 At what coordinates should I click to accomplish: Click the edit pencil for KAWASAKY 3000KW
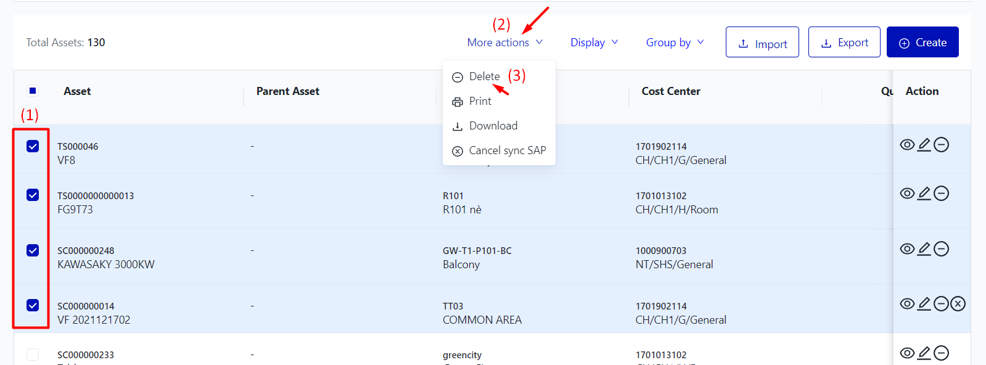924,249
